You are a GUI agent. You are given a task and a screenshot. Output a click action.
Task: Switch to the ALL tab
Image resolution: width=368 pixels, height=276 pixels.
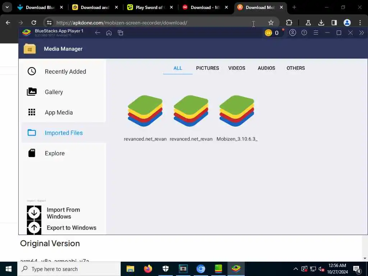pyautogui.click(x=178, y=68)
